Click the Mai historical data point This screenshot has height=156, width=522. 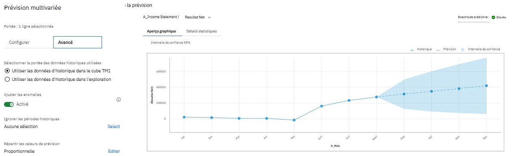coord(294,120)
